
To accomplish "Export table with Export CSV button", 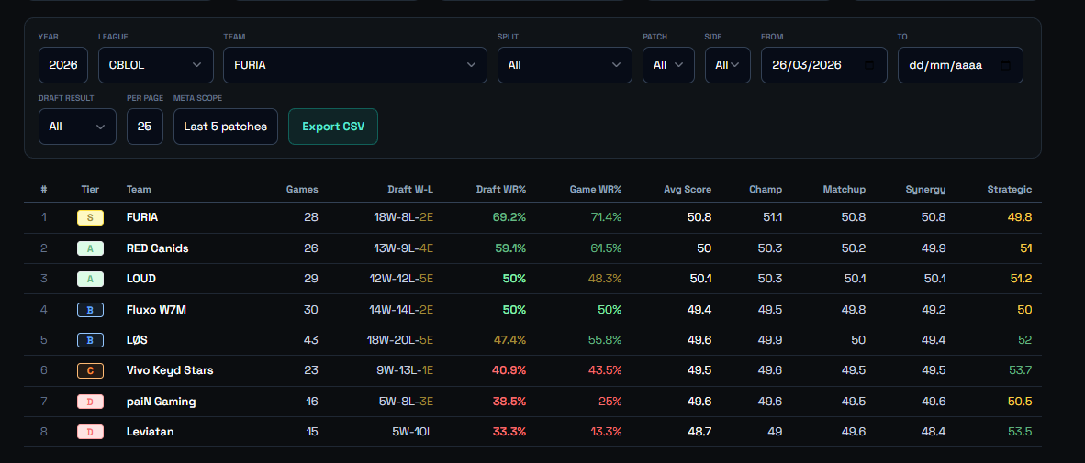I will tap(333, 127).
